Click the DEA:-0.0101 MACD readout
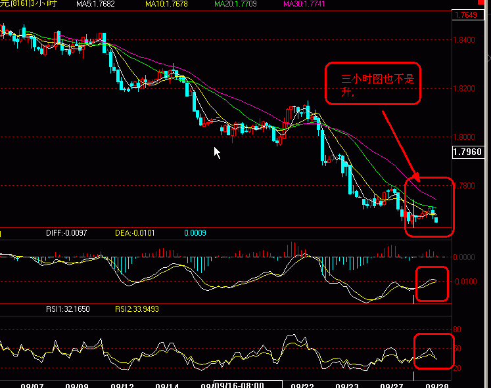Screen dimensions: 491x388 [135, 233]
